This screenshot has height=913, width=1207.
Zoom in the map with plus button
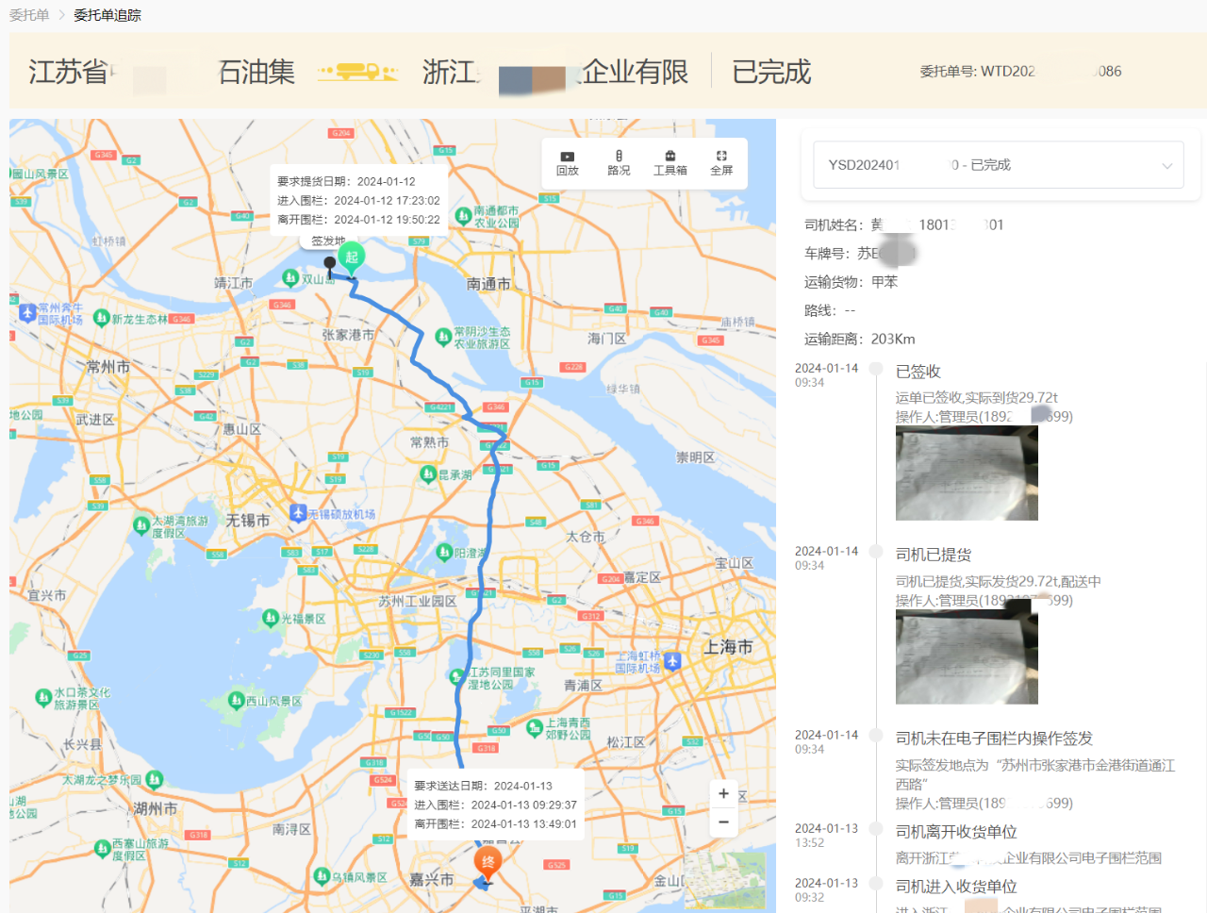(723, 794)
